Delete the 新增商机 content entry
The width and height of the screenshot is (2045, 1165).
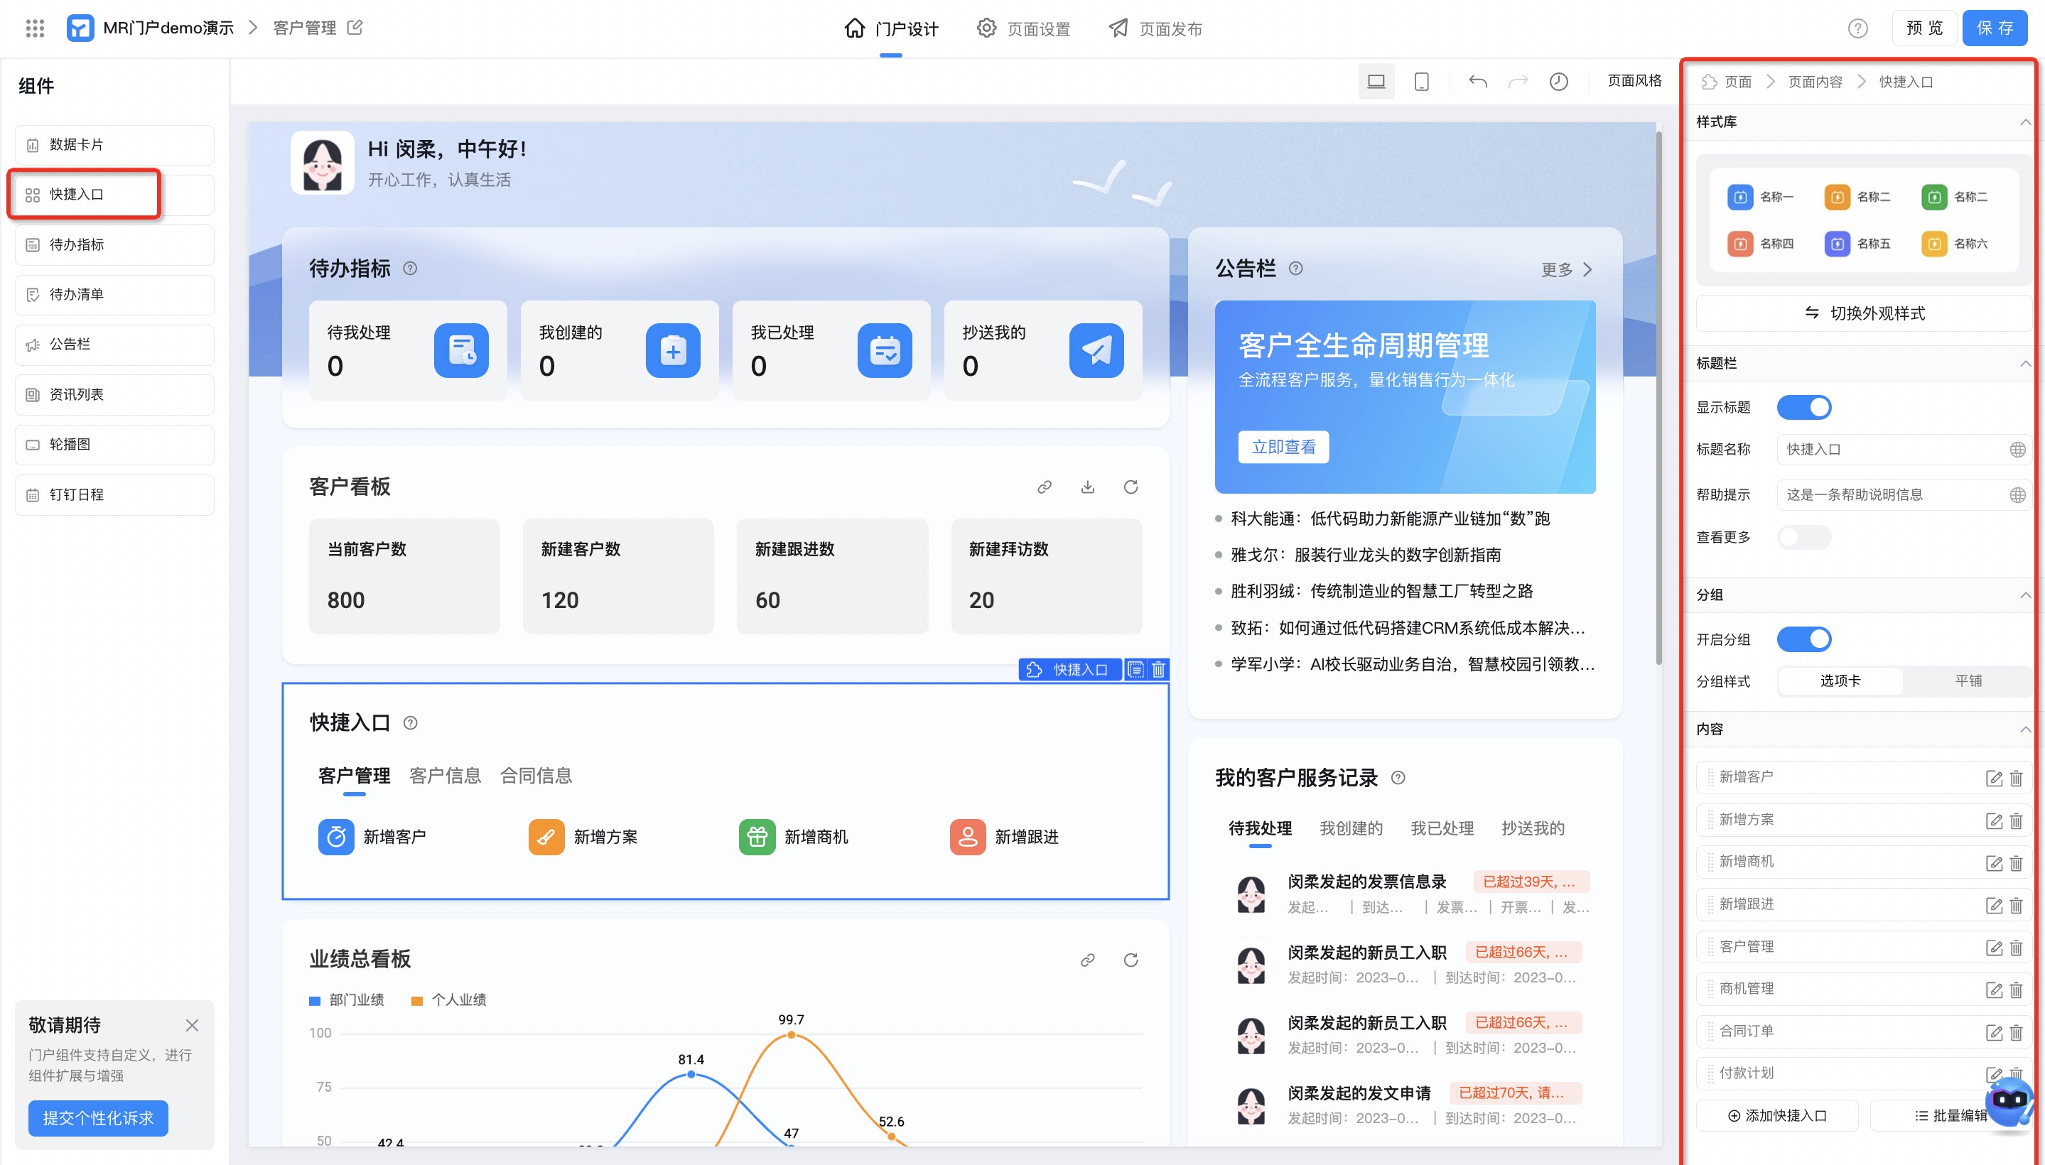pos(2016,862)
